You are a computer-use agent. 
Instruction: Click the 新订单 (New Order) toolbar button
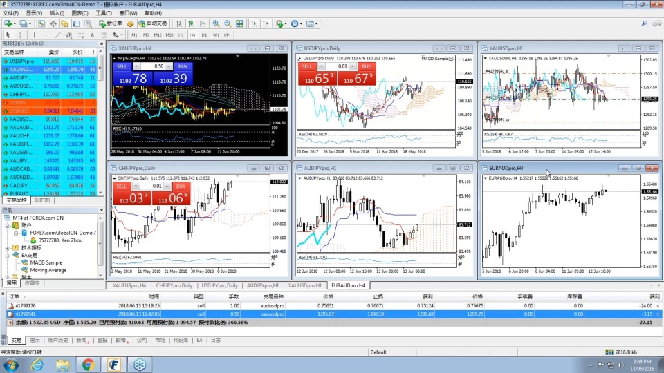pyautogui.click(x=110, y=23)
